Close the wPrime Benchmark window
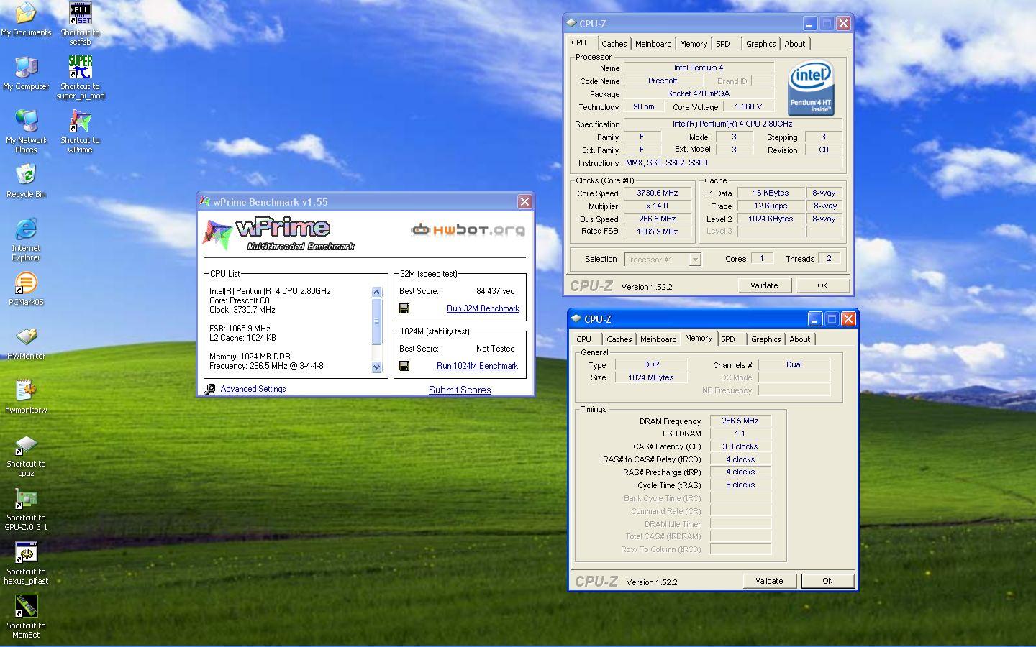The image size is (1036, 647). point(524,202)
